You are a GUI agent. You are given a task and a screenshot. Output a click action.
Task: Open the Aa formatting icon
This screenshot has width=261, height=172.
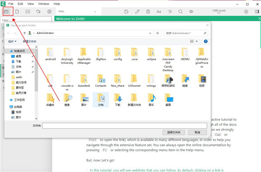[159, 11]
